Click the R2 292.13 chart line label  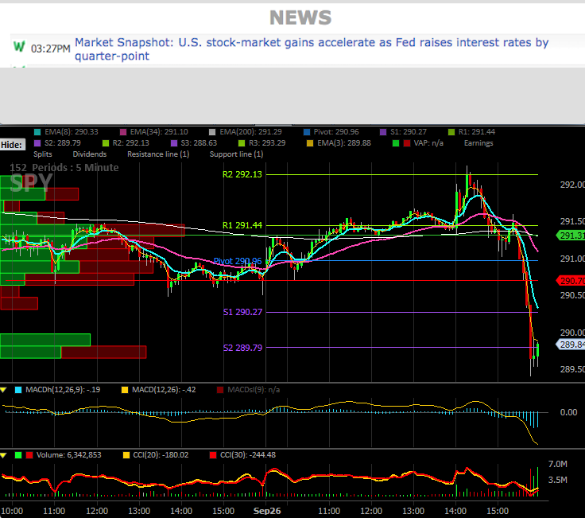pyautogui.click(x=242, y=174)
